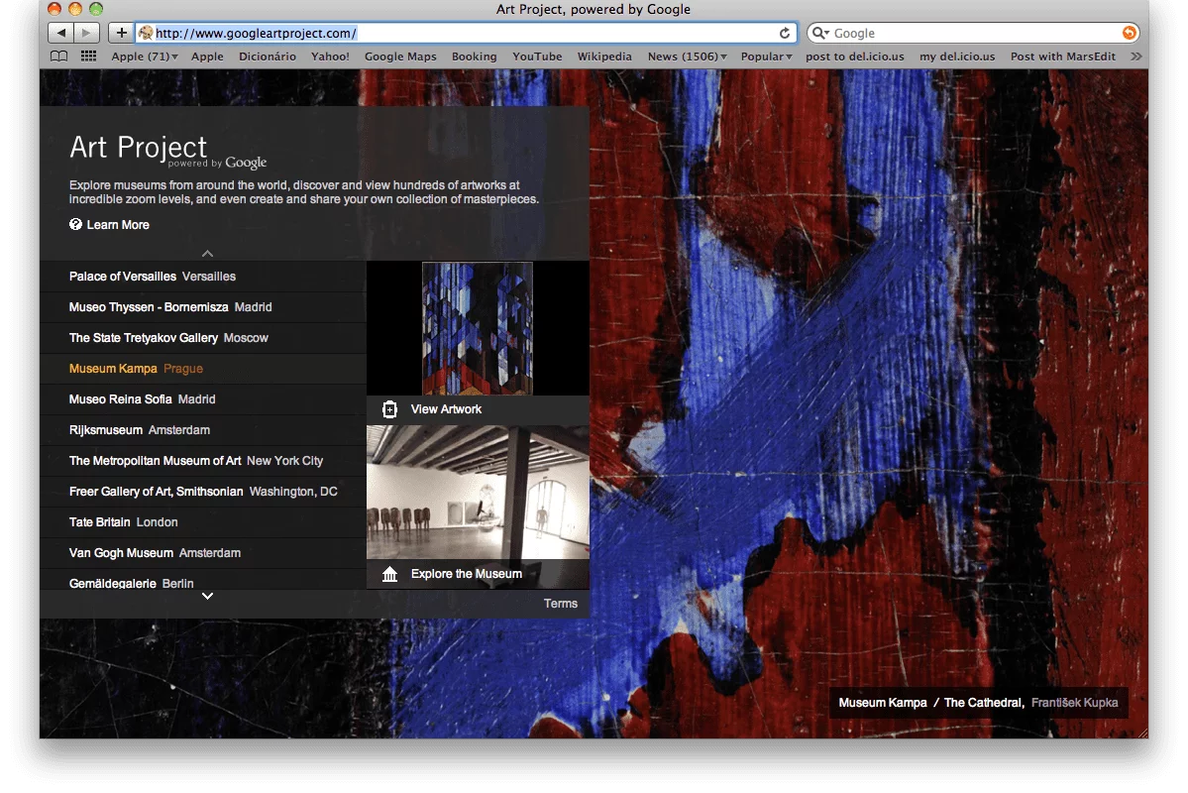Reload the page with the refresh icon
This screenshot has width=1188, height=793.
pos(785,33)
